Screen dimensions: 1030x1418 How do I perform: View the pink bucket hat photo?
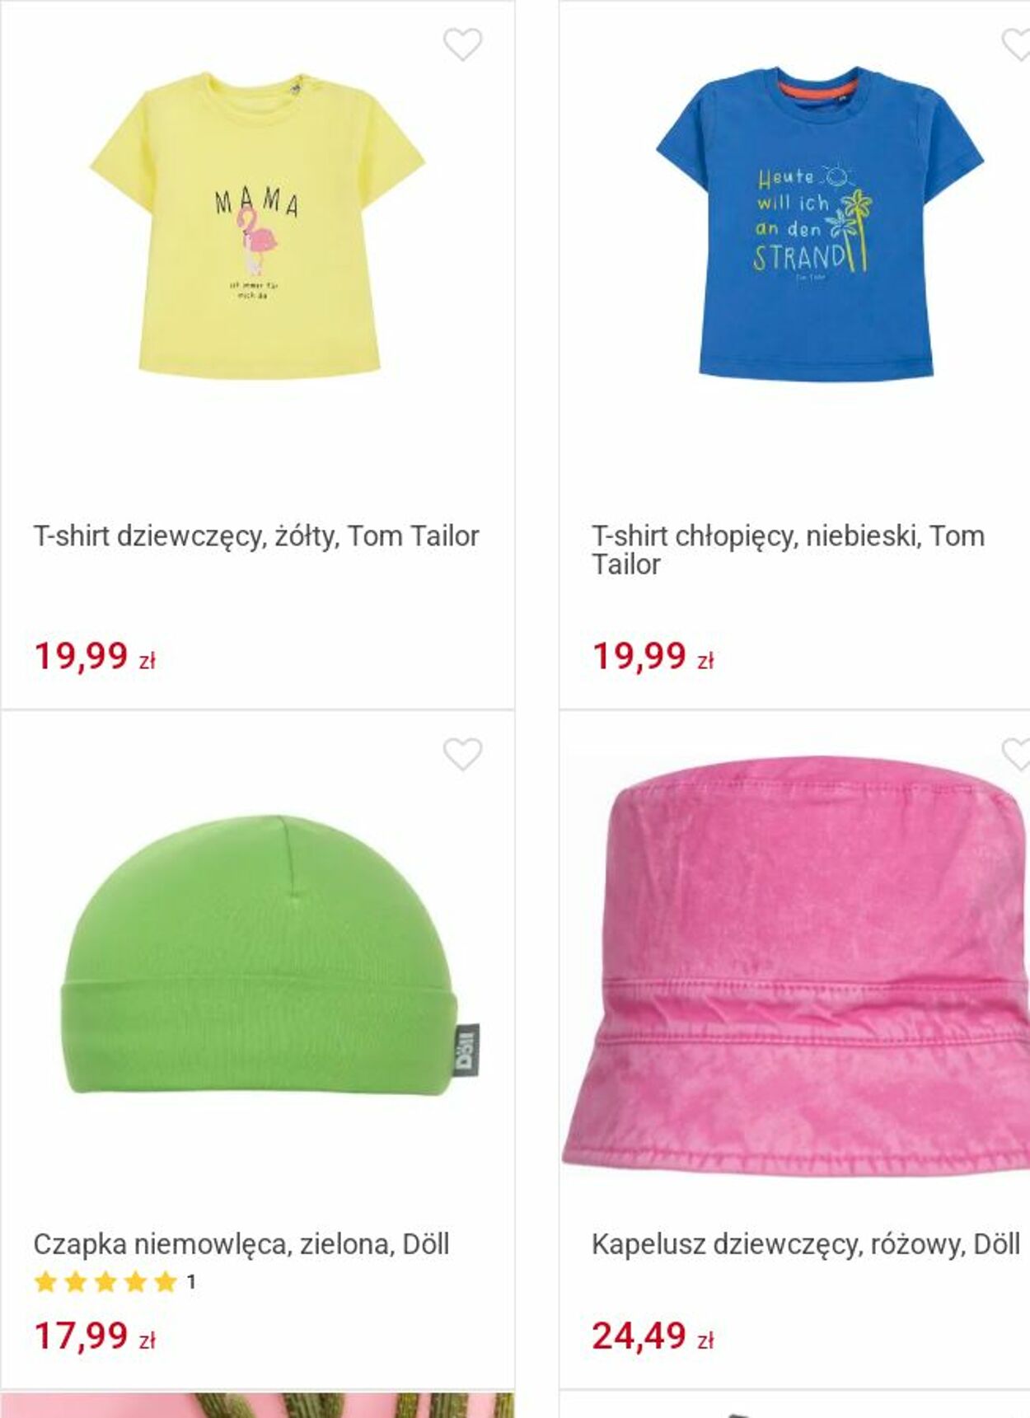(796, 965)
